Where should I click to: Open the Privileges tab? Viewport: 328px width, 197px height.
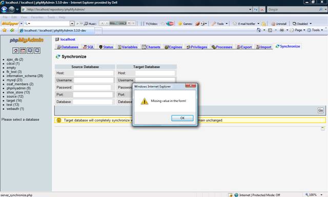click(197, 47)
